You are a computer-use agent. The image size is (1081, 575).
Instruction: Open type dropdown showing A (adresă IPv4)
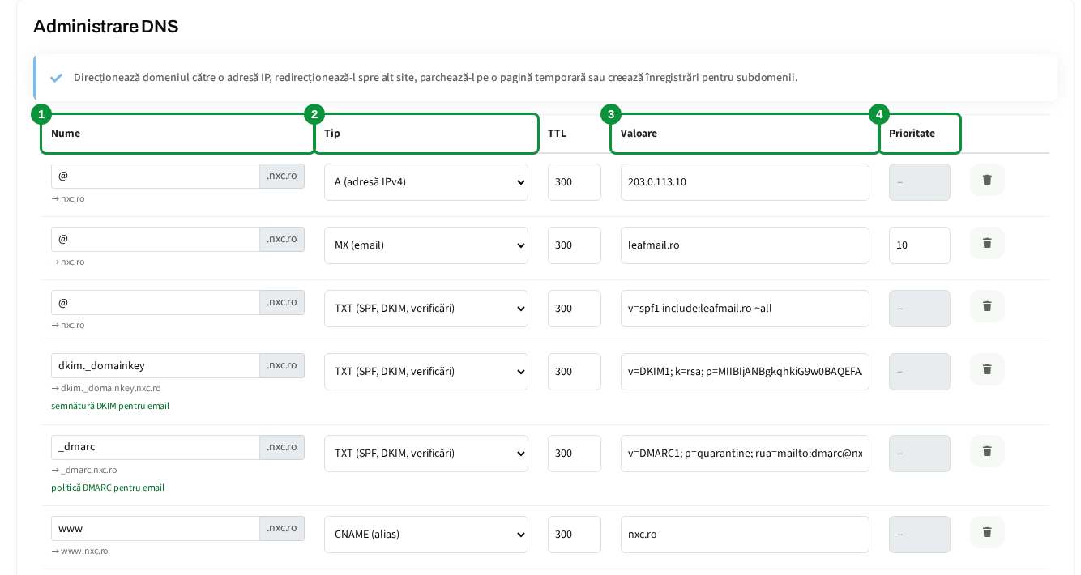pos(426,182)
